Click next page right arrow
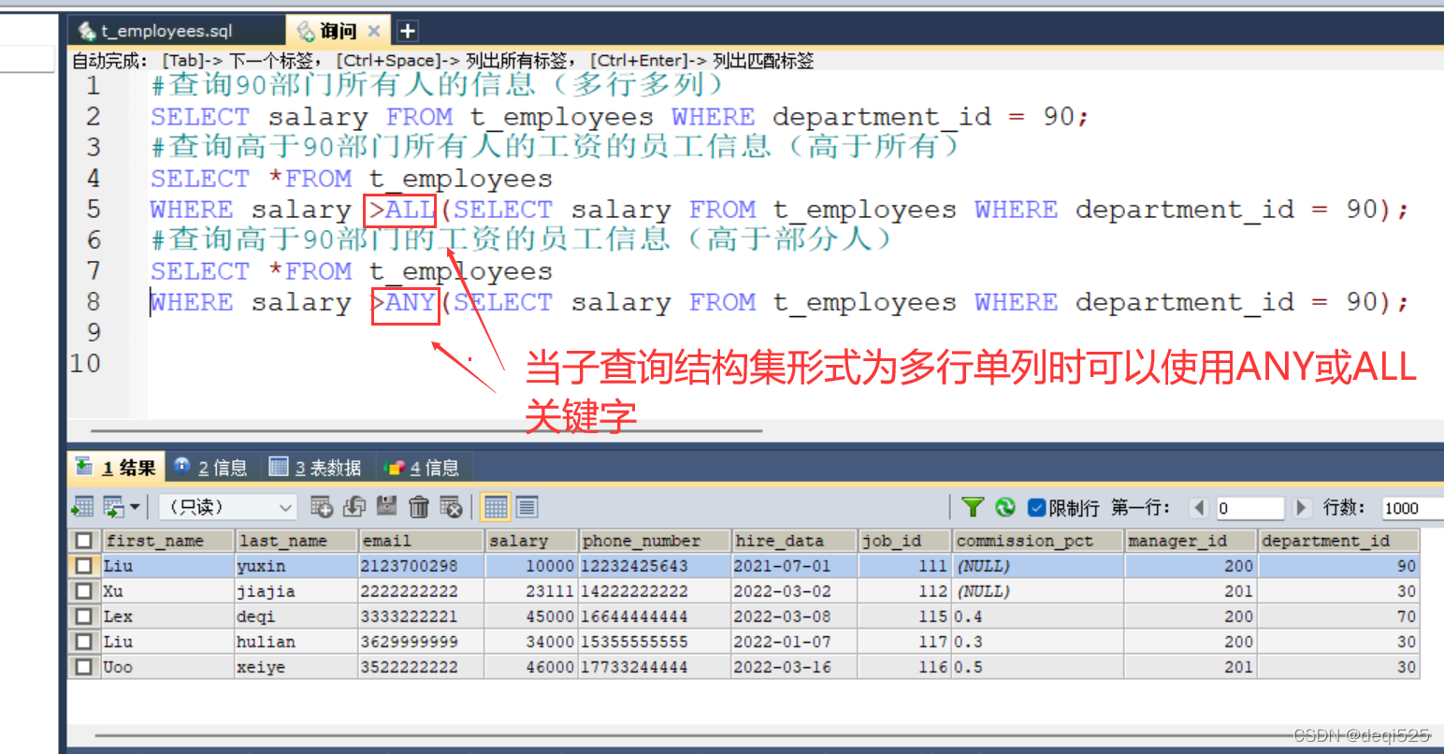Viewport: 1444px width, 754px height. [x=1301, y=508]
